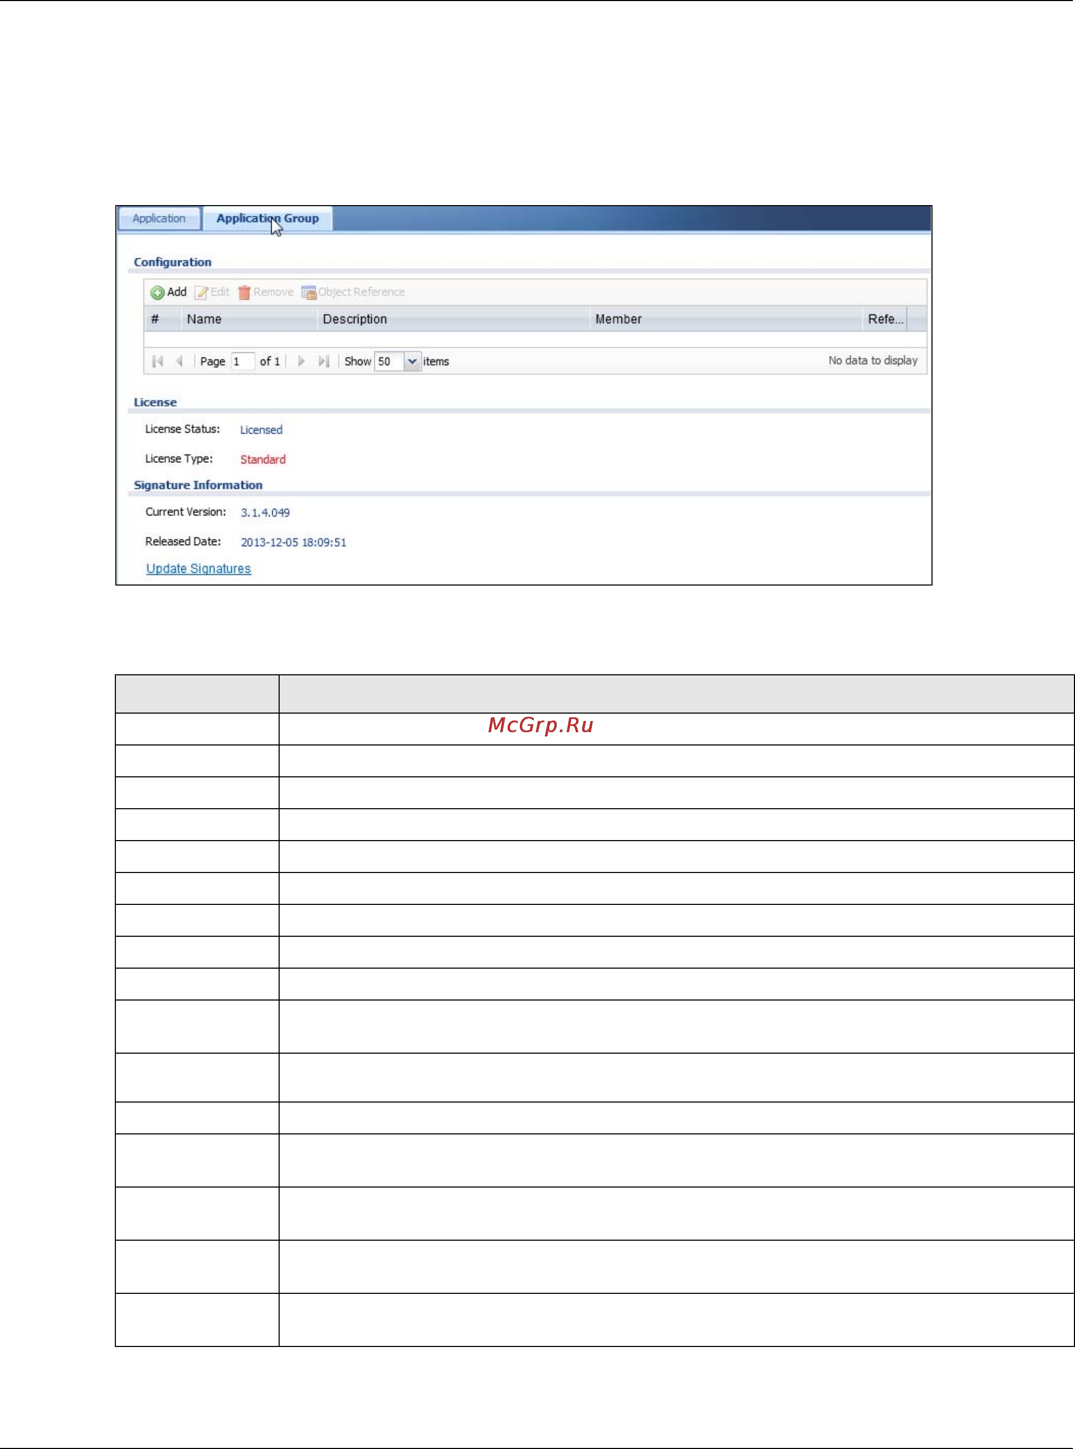Click the 2013-12-05 18:09:51 release date
The image size is (1075, 1449).
pos(293,543)
